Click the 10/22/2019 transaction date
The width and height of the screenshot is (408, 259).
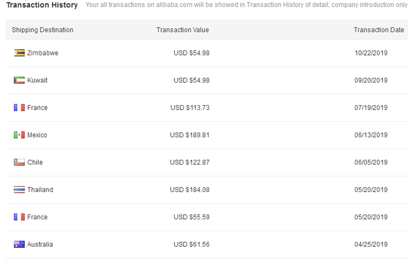click(371, 53)
